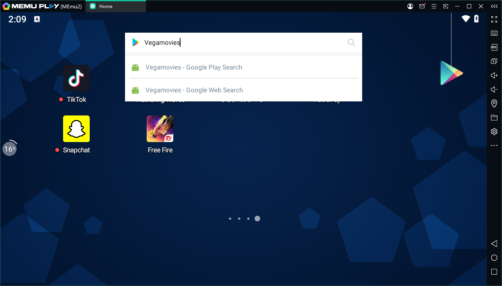The image size is (502, 286).
Task: Open the MEmu hamburger menu
Action: [x=434, y=6]
